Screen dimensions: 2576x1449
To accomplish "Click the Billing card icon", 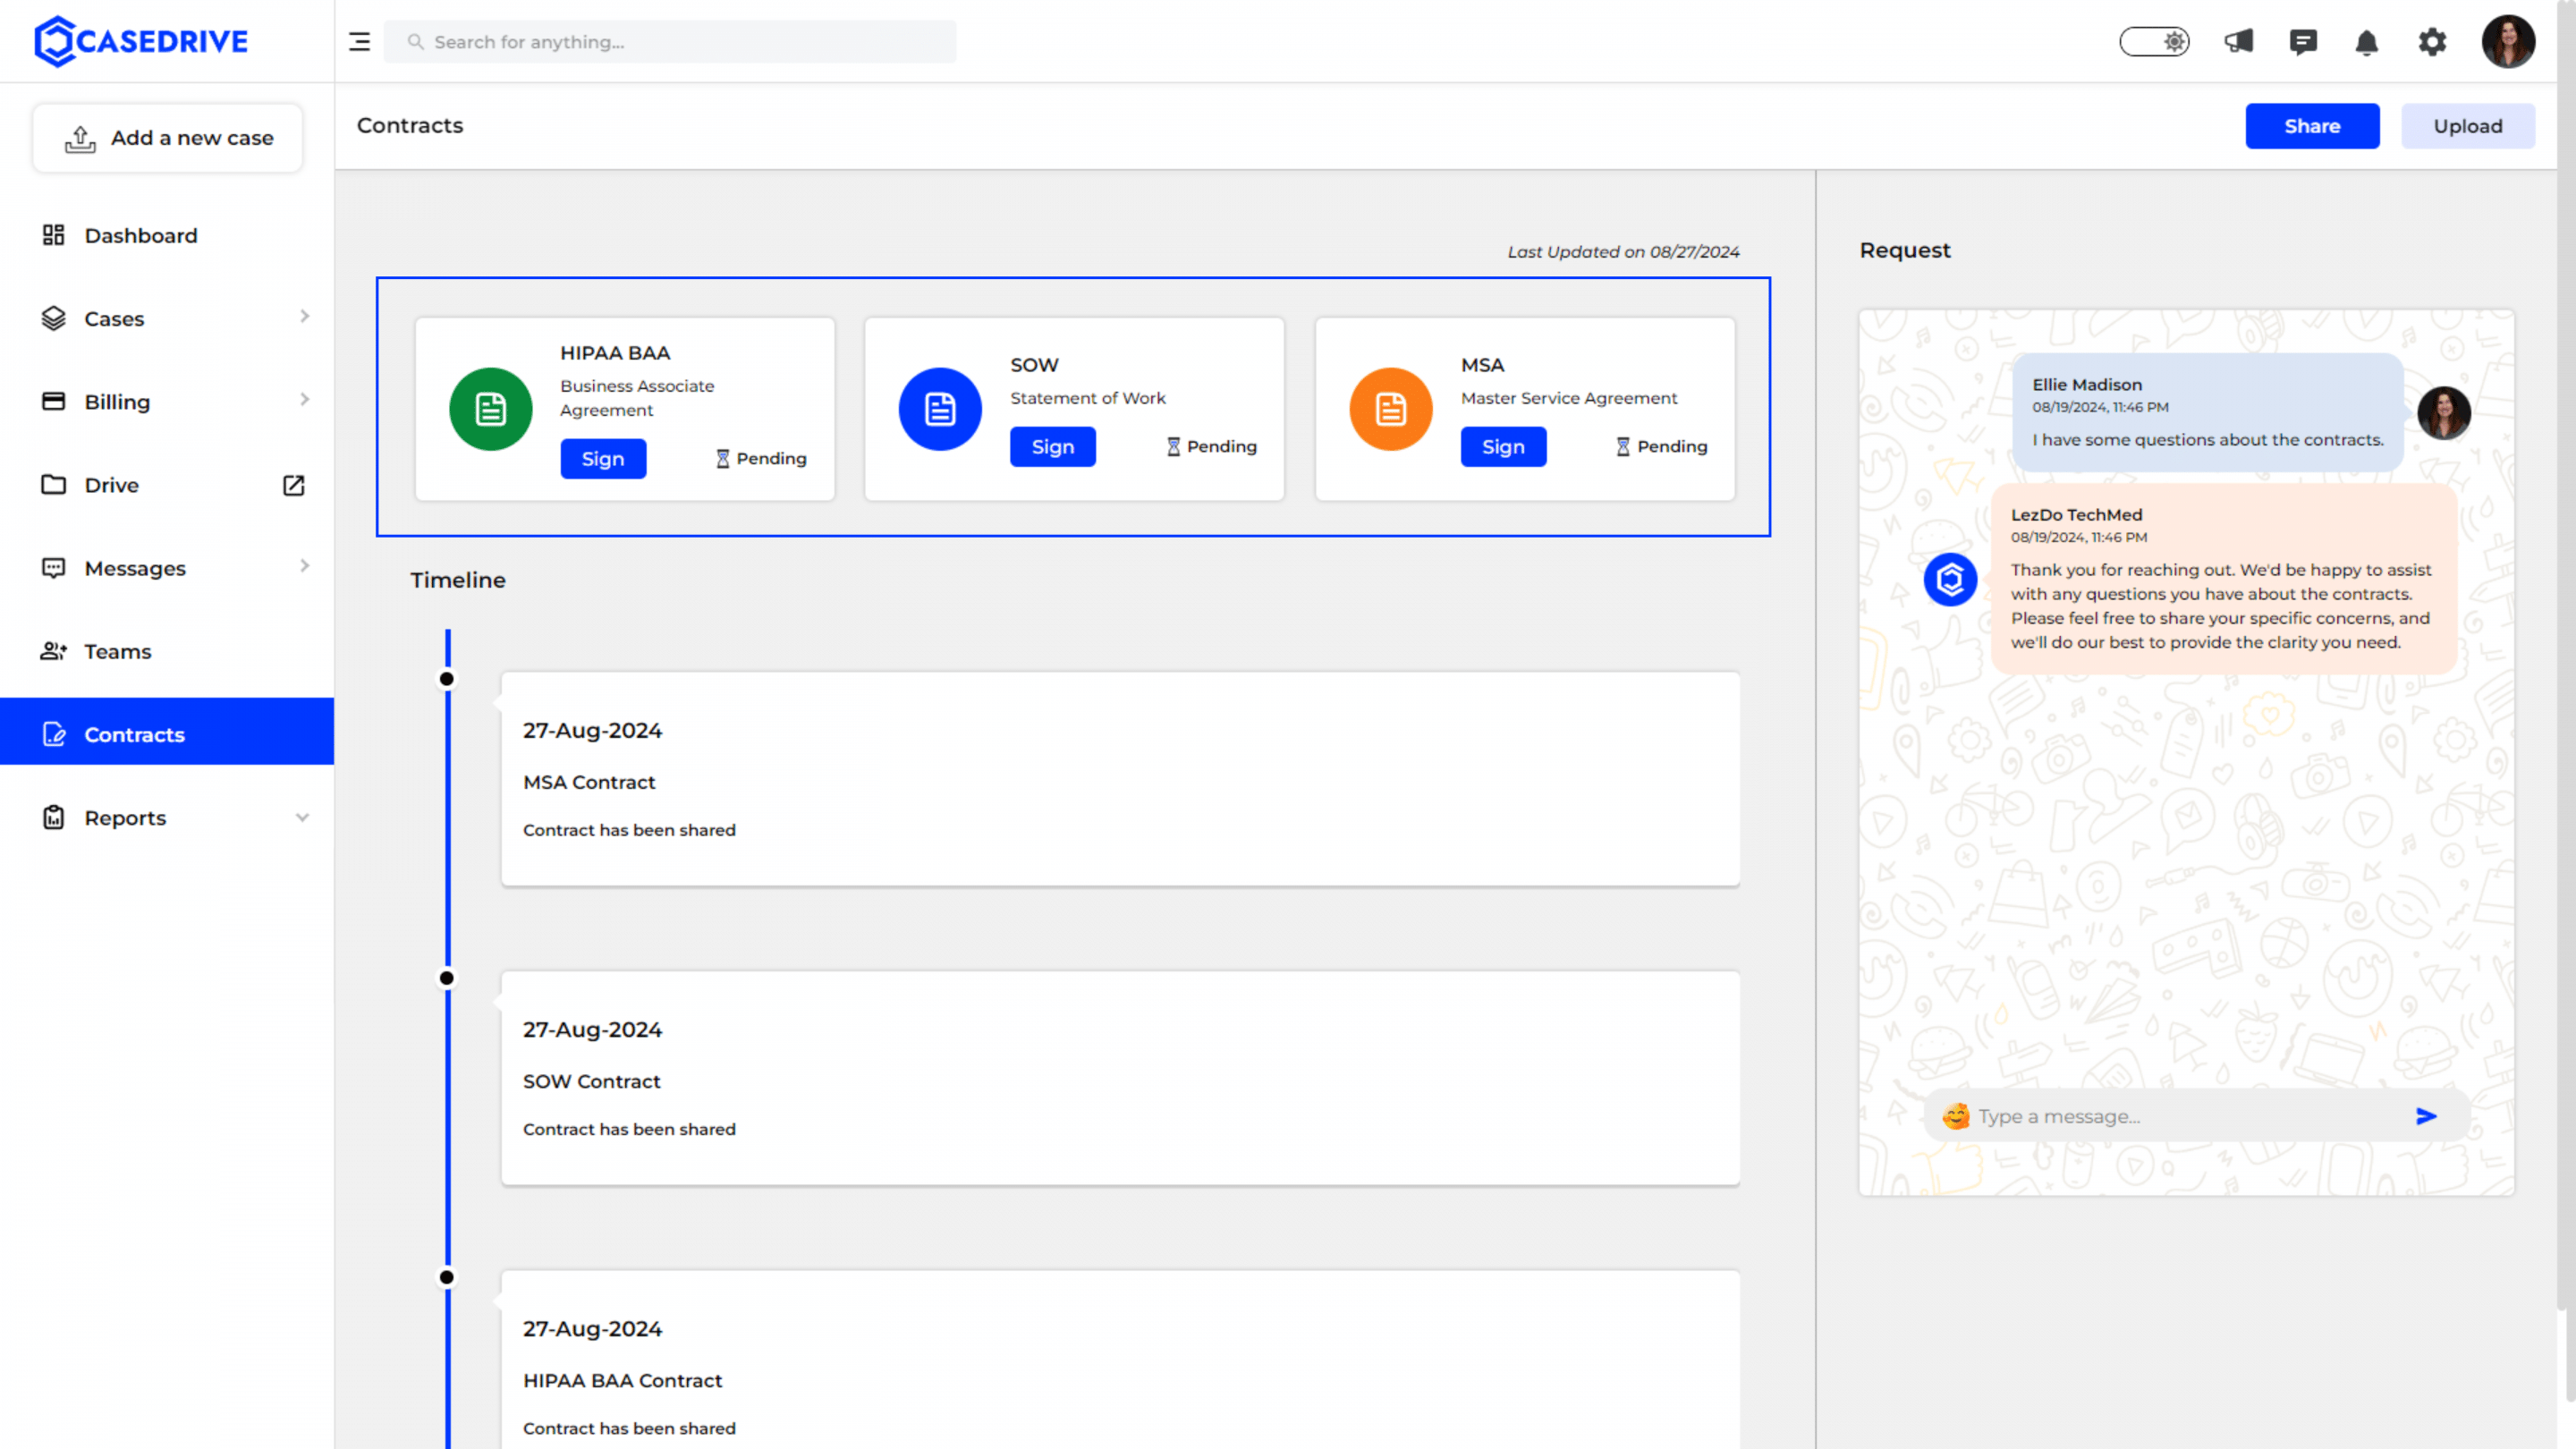I will tap(53, 401).
